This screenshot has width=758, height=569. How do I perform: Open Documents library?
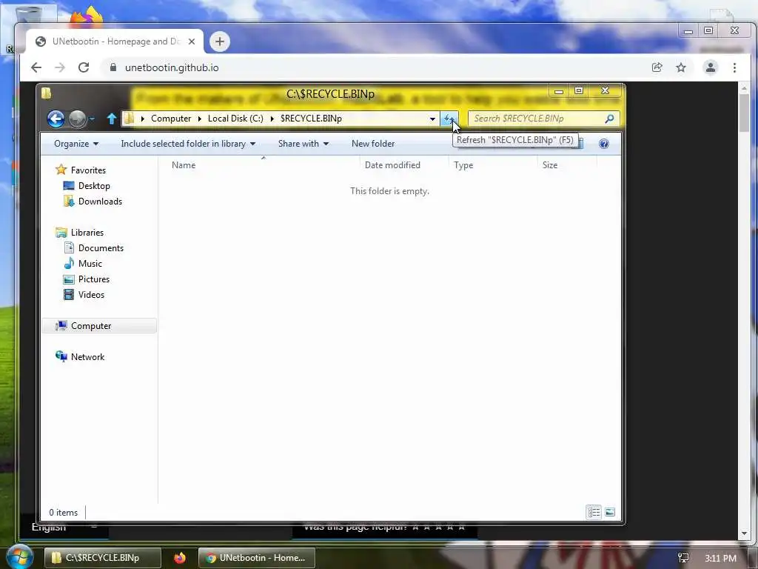point(101,247)
